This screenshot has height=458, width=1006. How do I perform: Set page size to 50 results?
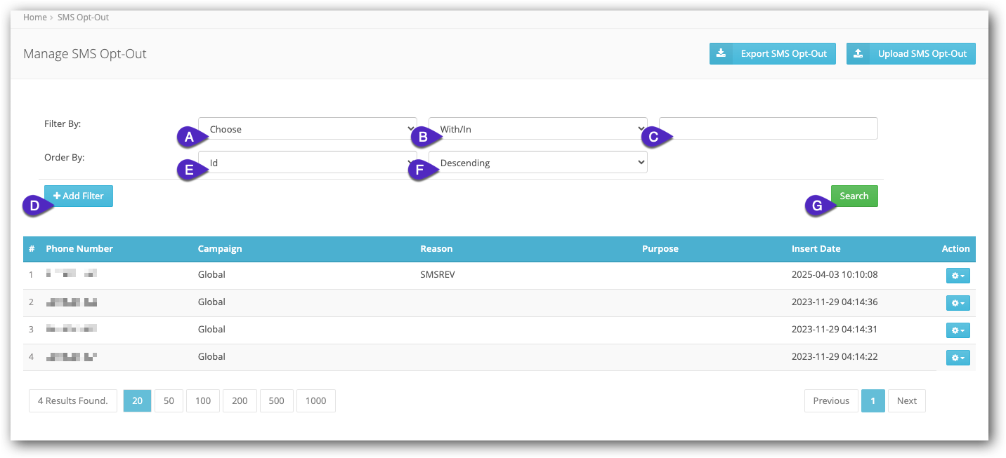point(169,400)
